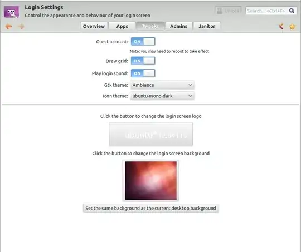Screen dimensions: 301x252
Task: Open the Gtk theme dropdown
Action: [162, 85]
